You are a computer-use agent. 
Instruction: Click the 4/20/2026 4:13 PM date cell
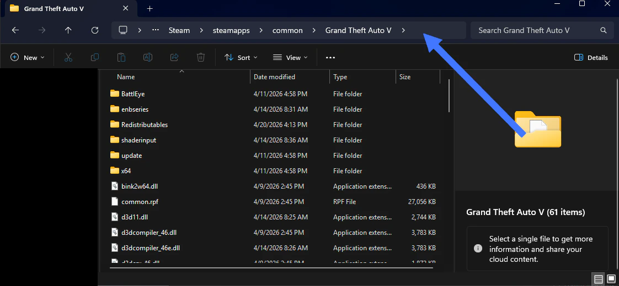click(280, 124)
